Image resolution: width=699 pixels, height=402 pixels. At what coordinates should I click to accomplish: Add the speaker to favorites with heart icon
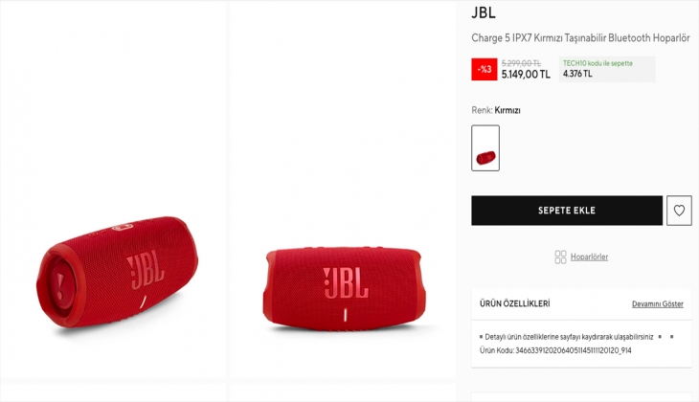pyautogui.click(x=679, y=211)
